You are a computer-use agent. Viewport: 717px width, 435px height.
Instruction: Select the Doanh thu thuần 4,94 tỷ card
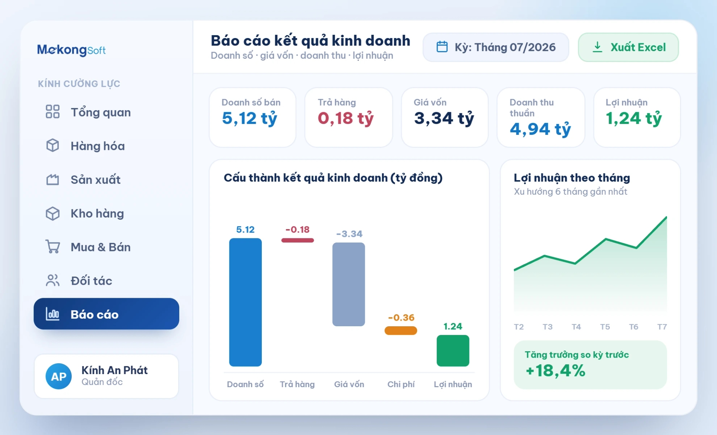pos(541,117)
